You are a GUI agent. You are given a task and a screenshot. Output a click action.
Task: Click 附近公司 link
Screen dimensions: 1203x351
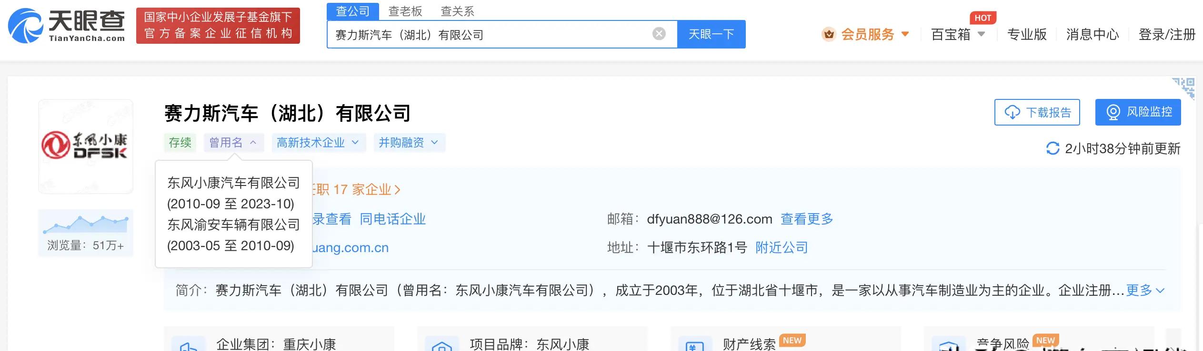782,248
